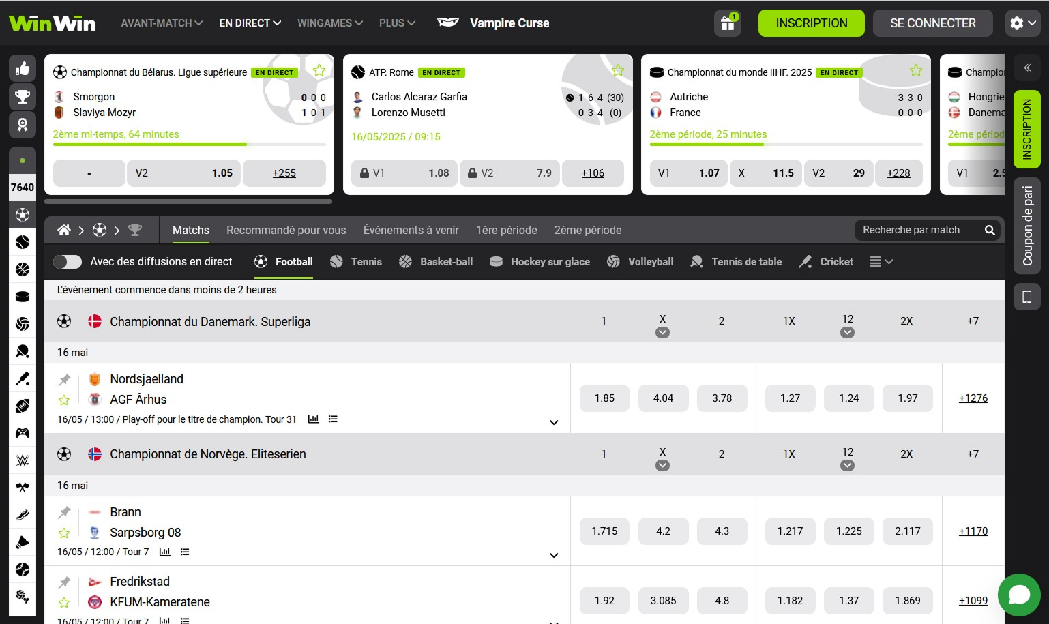Toggle 'Avec des diffusions en direct' switch

coord(68,262)
